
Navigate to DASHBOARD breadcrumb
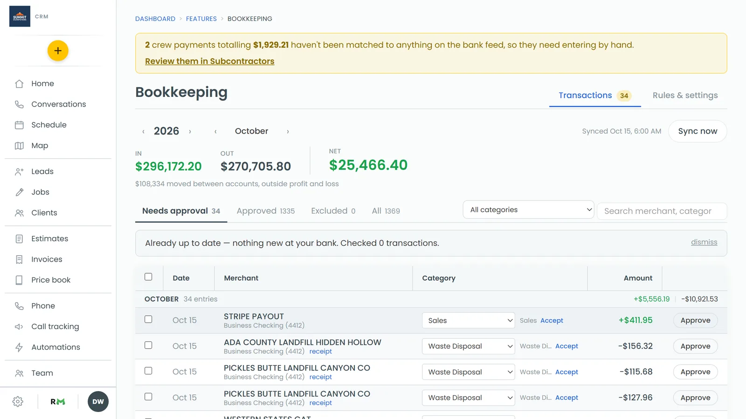155,19
